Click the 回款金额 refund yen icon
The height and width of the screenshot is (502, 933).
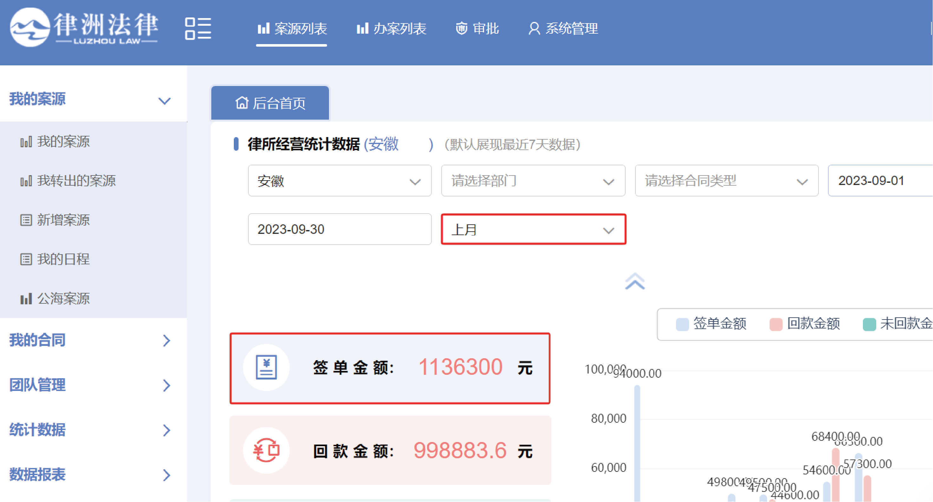tap(266, 450)
